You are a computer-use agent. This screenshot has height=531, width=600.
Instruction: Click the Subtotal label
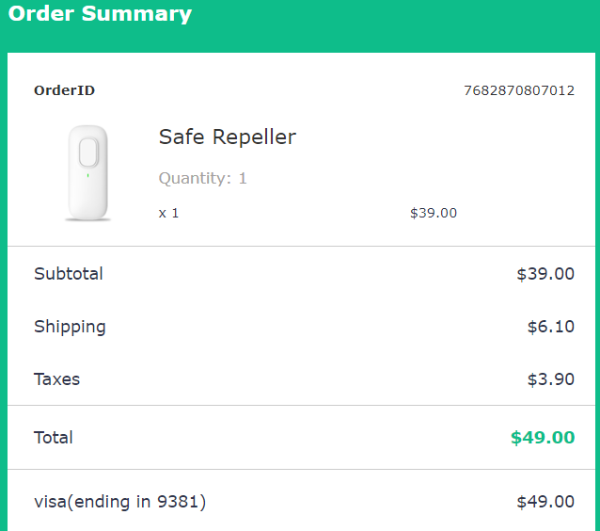coord(69,274)
